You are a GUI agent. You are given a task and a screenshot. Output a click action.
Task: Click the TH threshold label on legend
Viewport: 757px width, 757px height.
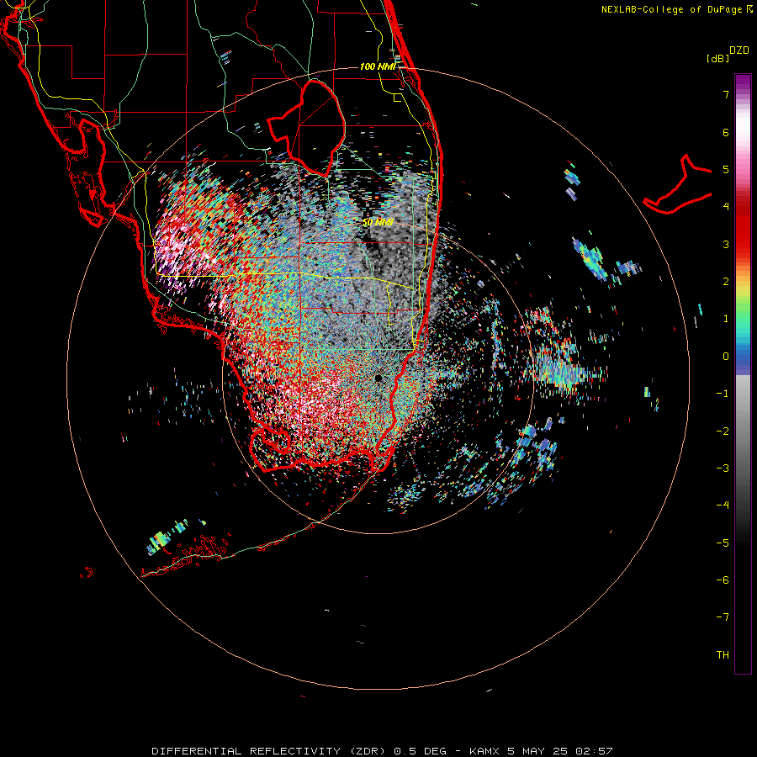723,654
